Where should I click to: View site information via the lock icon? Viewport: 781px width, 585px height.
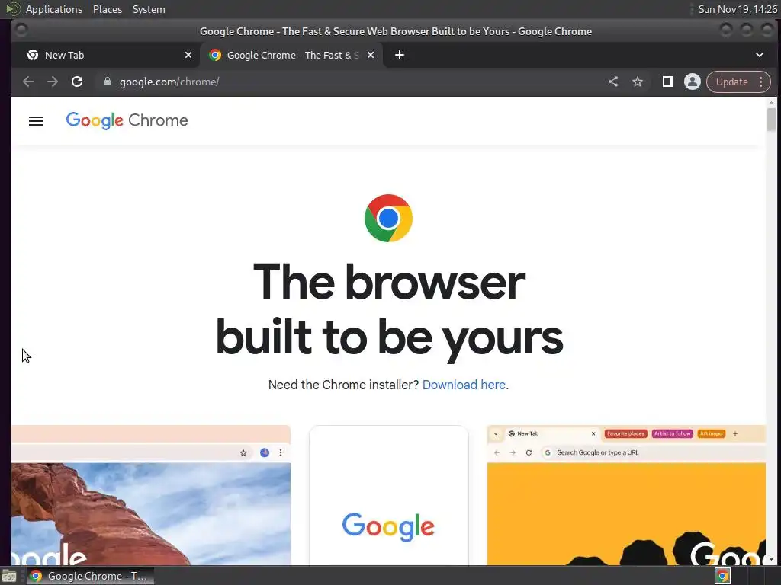(x=107, y=82)
